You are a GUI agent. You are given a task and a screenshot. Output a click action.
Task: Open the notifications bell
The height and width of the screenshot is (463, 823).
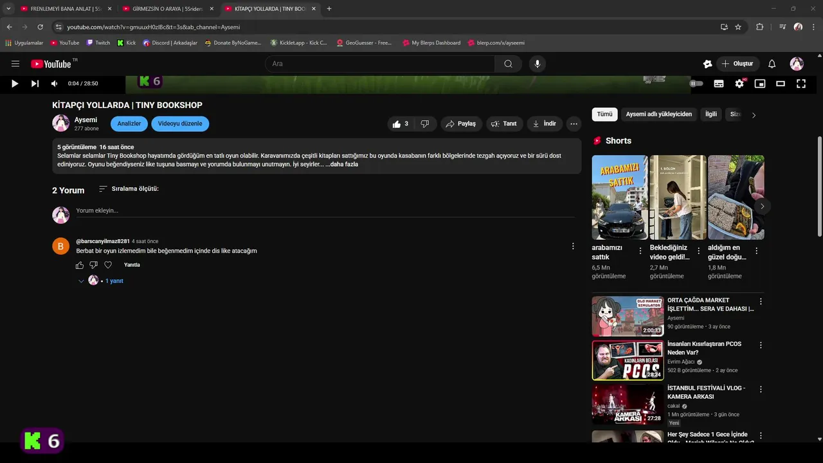(772, 64)
